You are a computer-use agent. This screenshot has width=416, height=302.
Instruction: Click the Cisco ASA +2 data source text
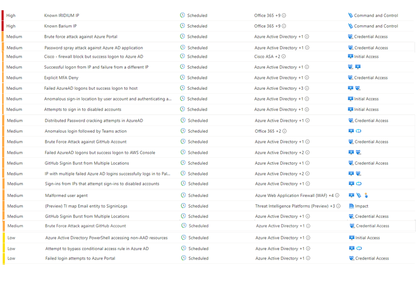[267, 56]
